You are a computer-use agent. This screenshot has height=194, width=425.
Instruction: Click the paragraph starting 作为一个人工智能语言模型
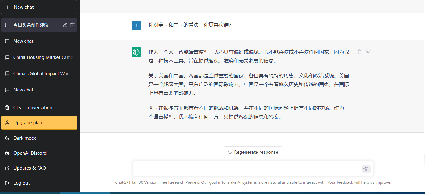pyautogui.click(x=249, y=56)
